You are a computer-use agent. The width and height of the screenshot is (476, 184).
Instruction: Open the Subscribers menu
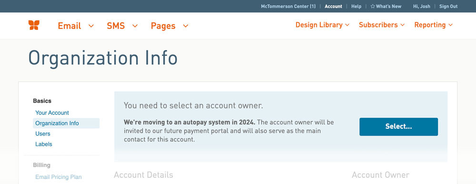click(378, 25)
